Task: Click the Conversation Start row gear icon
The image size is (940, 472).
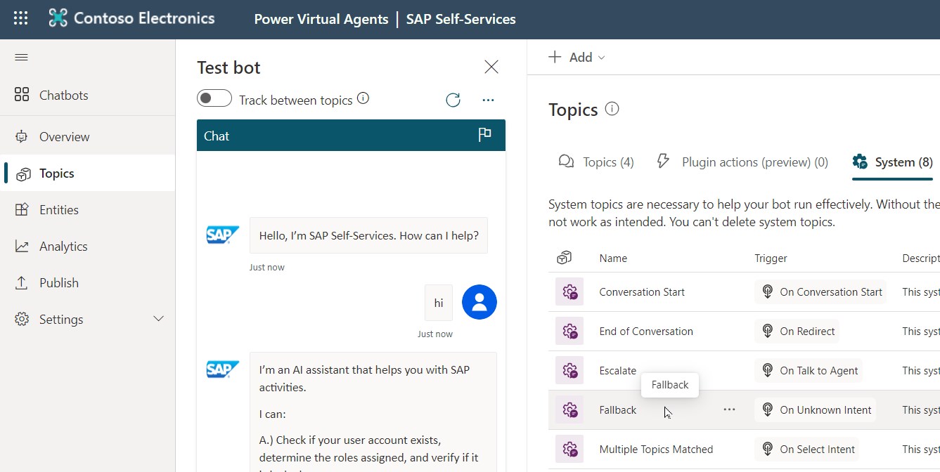Action: [569, 291]
